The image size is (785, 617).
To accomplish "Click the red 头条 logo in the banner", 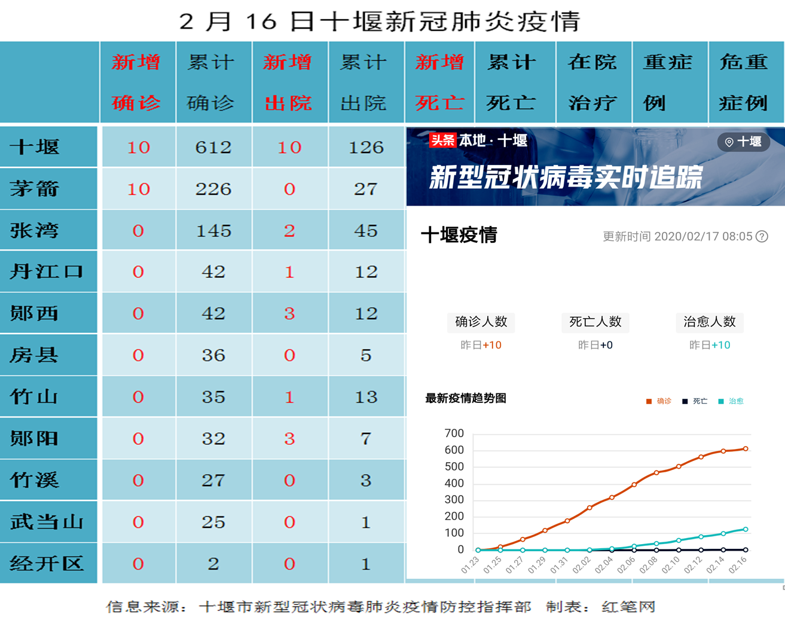I will 442,140.
